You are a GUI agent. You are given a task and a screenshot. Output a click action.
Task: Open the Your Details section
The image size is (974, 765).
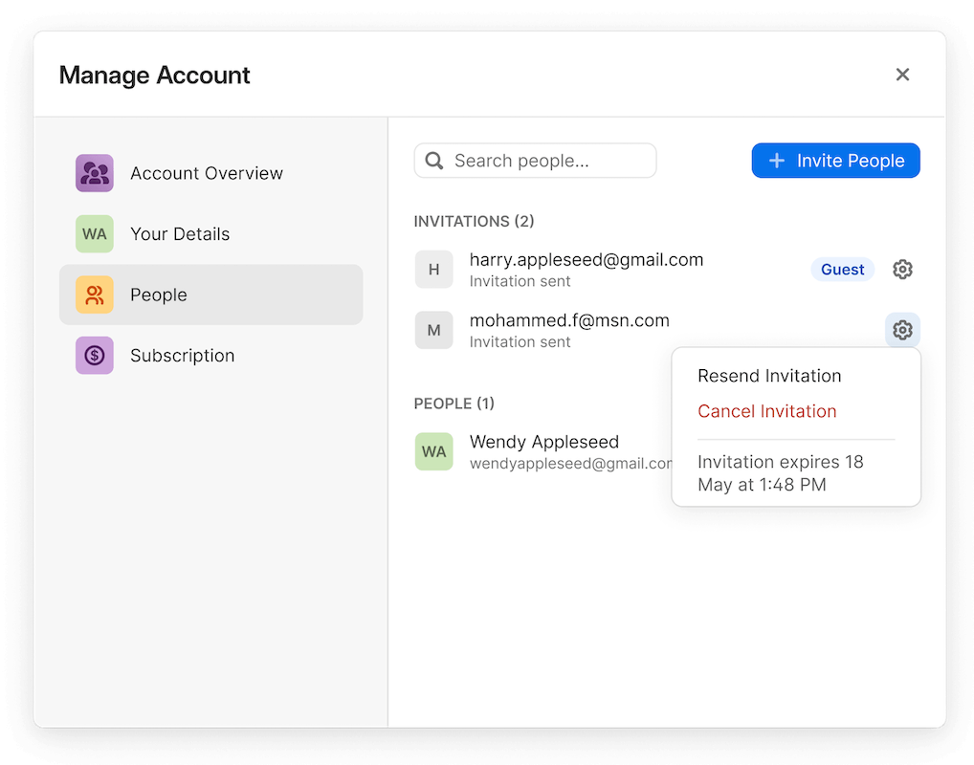[180, 233]
